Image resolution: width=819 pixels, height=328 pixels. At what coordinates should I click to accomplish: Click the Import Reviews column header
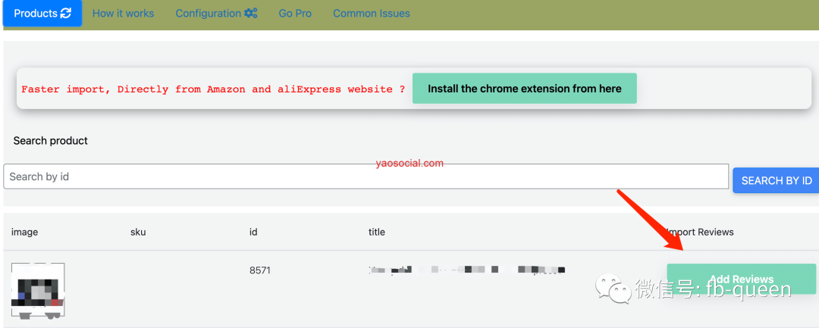pos(701,232)
